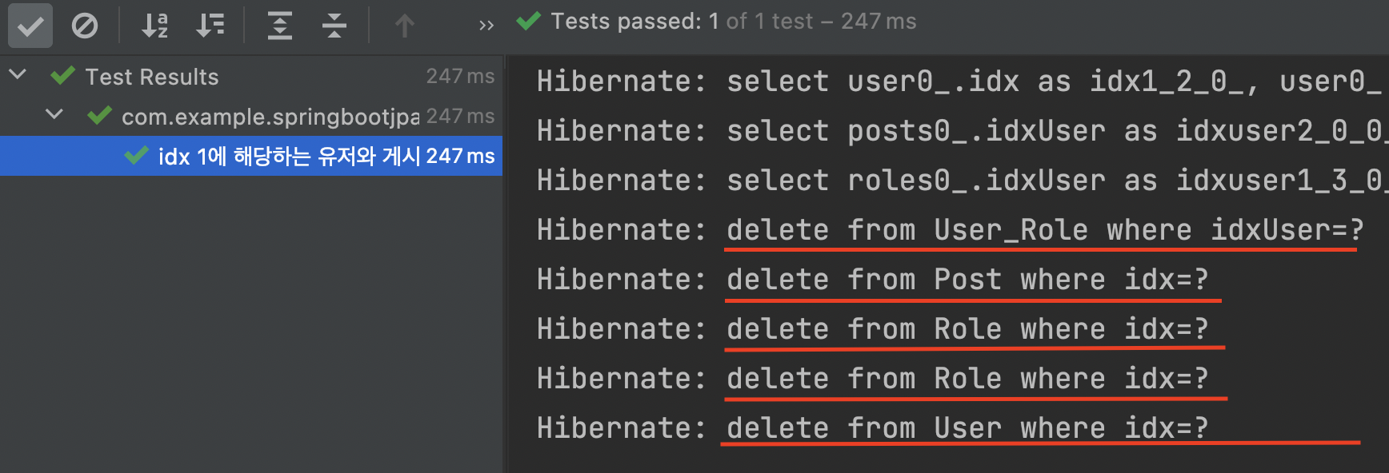1389x473 pixels.
Task: Show more toolbar actions via double chevron
Action: (486, 26)
